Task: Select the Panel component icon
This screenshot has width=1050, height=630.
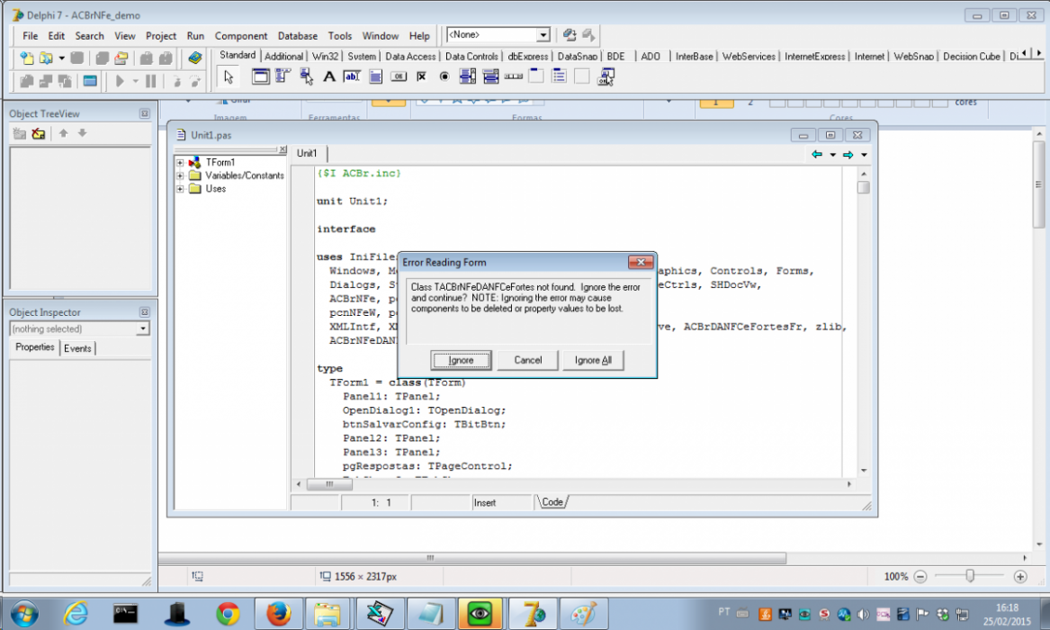Action: coord(582,76)
